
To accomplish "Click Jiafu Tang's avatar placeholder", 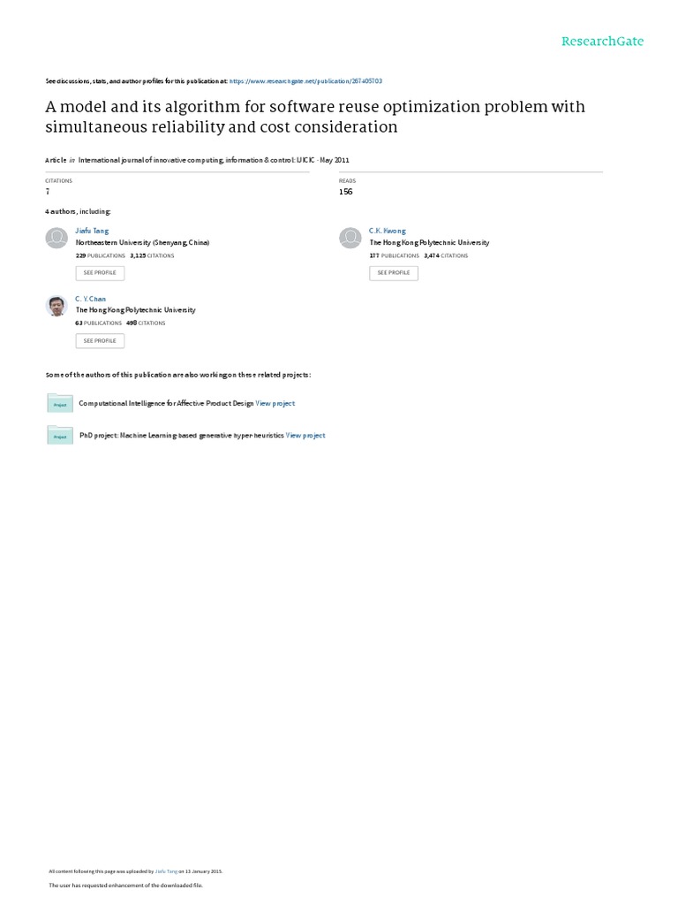I will (56, 237).
